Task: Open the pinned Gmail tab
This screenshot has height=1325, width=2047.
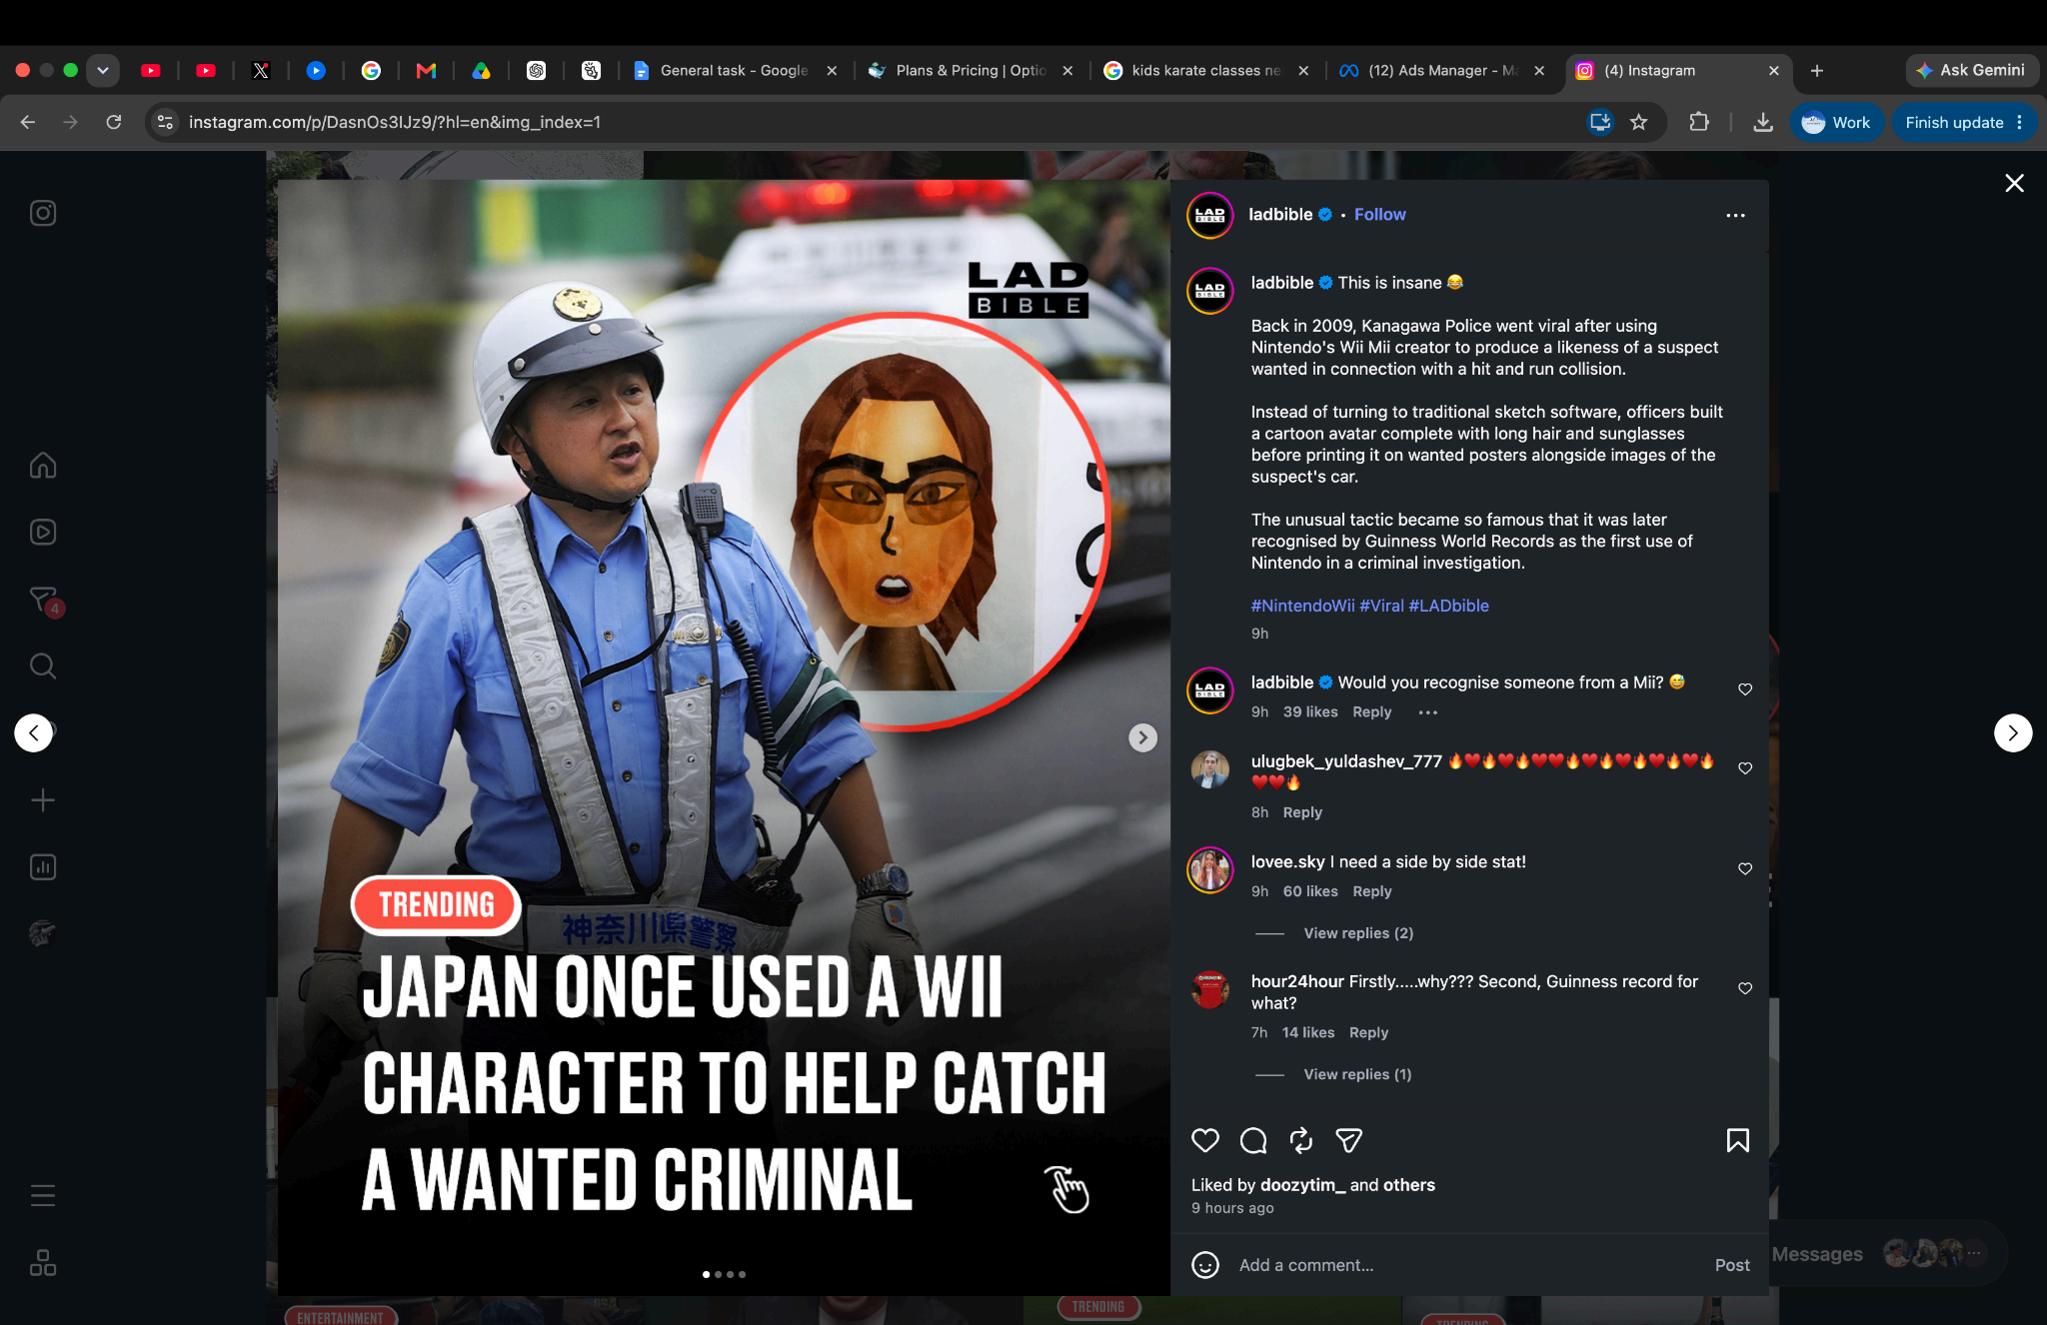Action: coord(426,70)
